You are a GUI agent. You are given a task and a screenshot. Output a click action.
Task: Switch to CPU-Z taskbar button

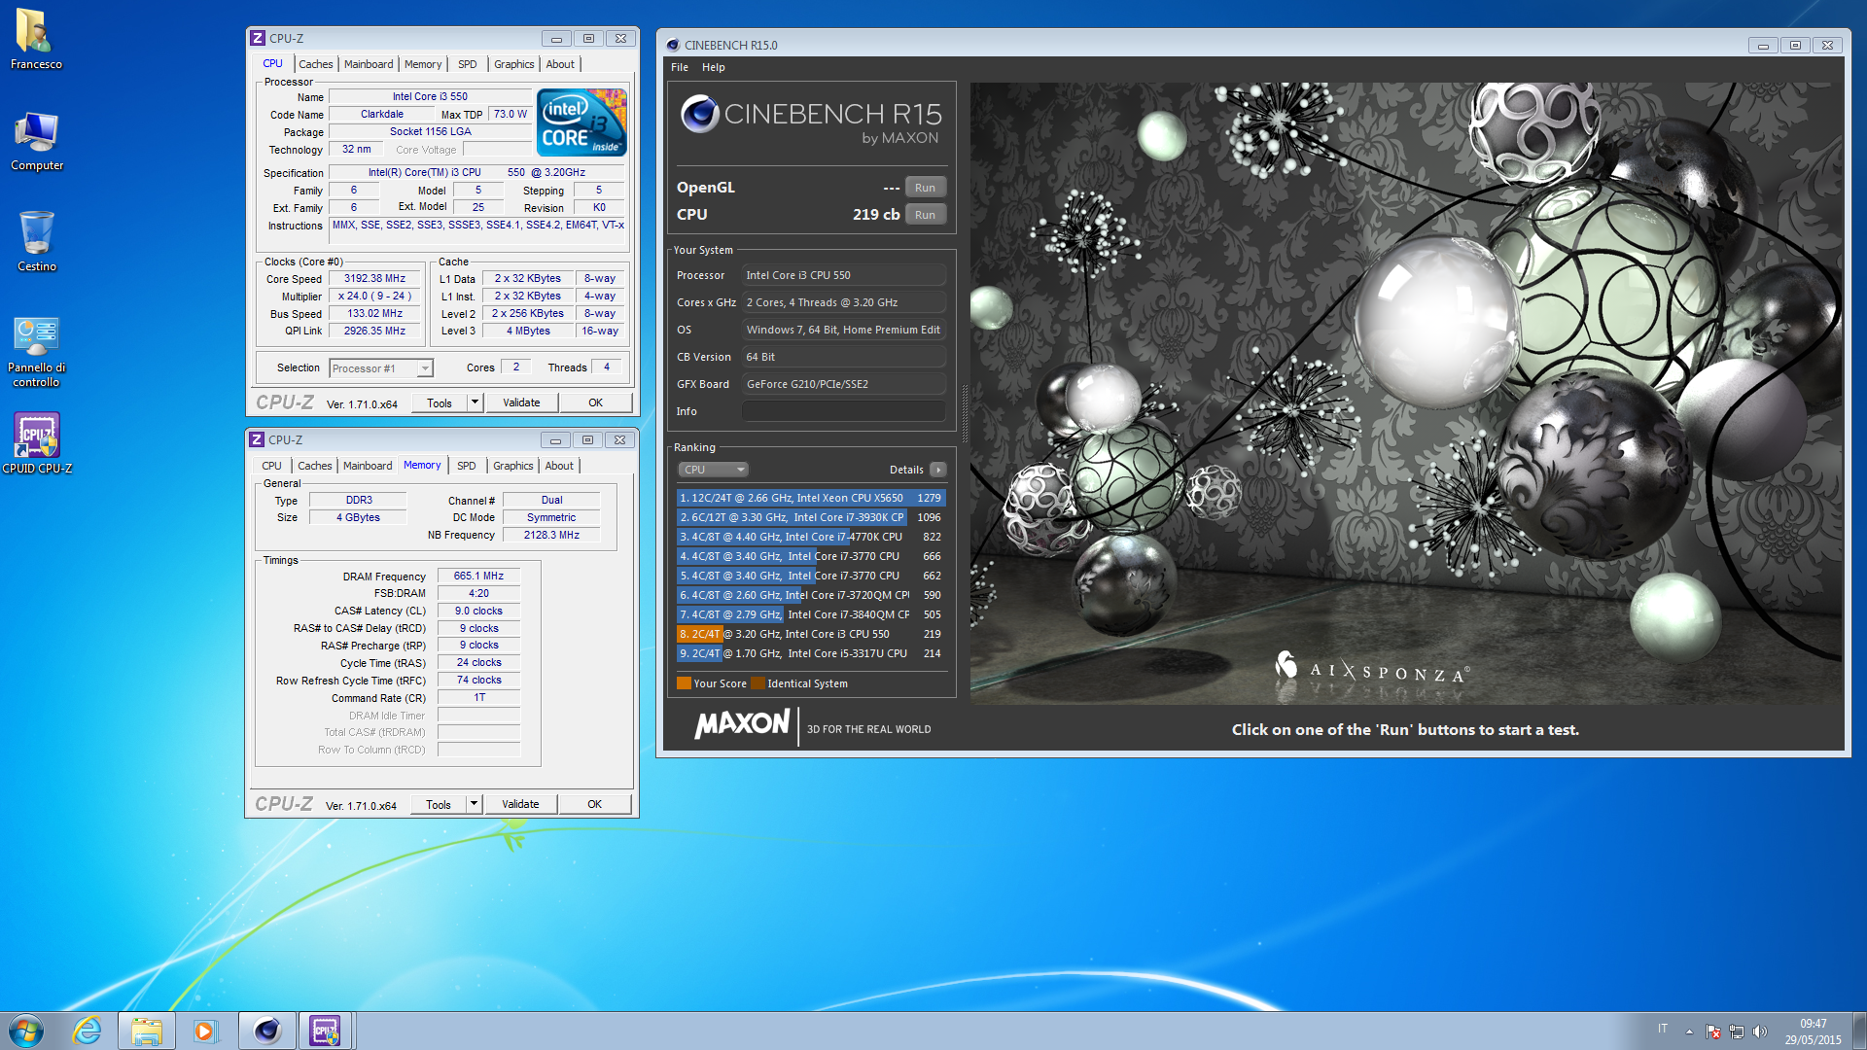[x=326, y=1031]
